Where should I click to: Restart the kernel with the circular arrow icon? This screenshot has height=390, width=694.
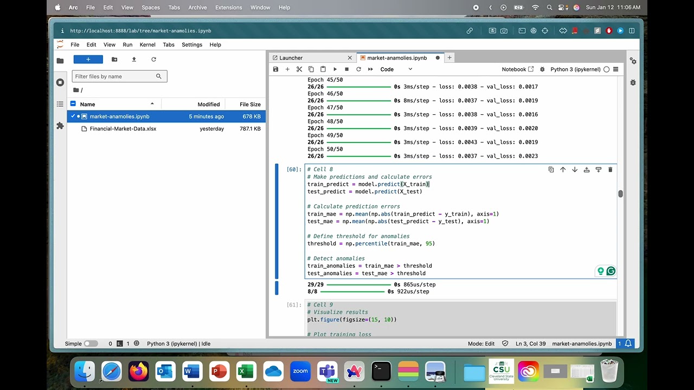(x=358, y=69)
